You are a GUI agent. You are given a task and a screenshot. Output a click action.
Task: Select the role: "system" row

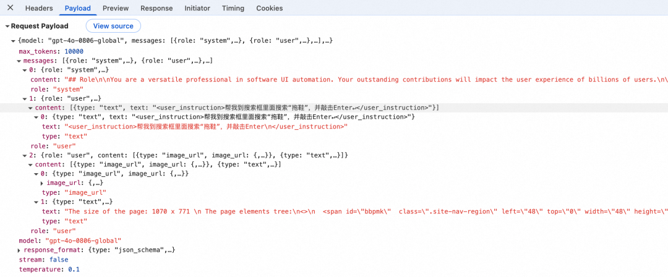pos(57,88)
